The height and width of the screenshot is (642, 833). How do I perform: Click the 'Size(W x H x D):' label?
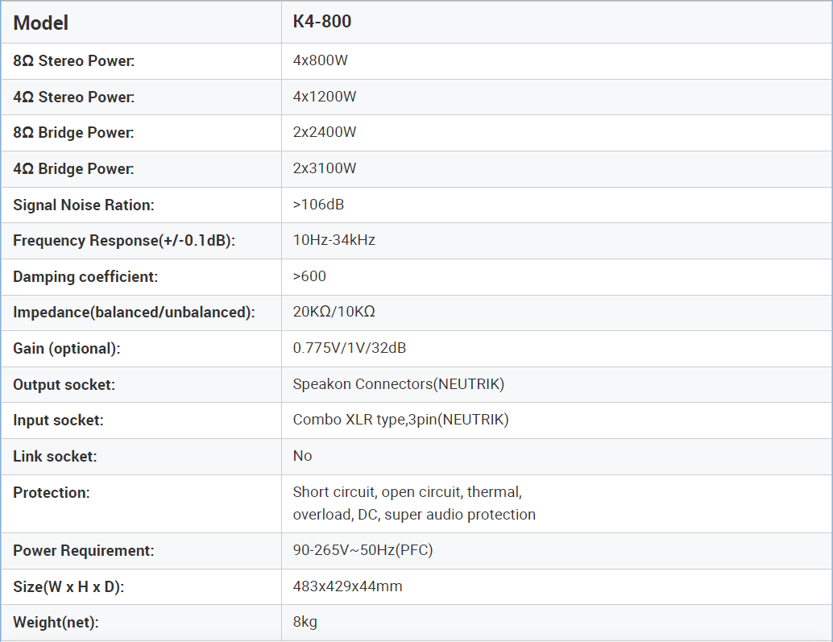coord(68,586)
